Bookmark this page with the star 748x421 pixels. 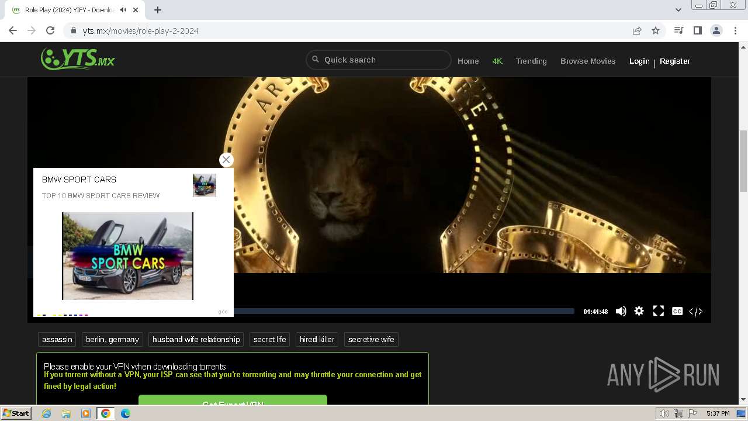656,30
